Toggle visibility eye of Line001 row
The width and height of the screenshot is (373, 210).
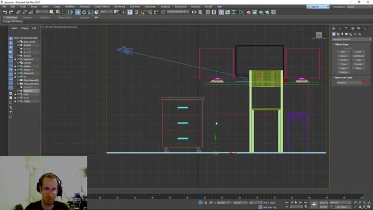18,63
